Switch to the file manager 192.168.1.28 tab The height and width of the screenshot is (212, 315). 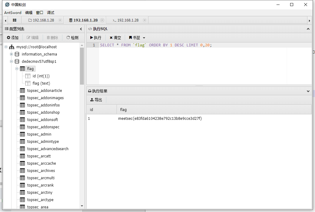[x=41, y=20]
